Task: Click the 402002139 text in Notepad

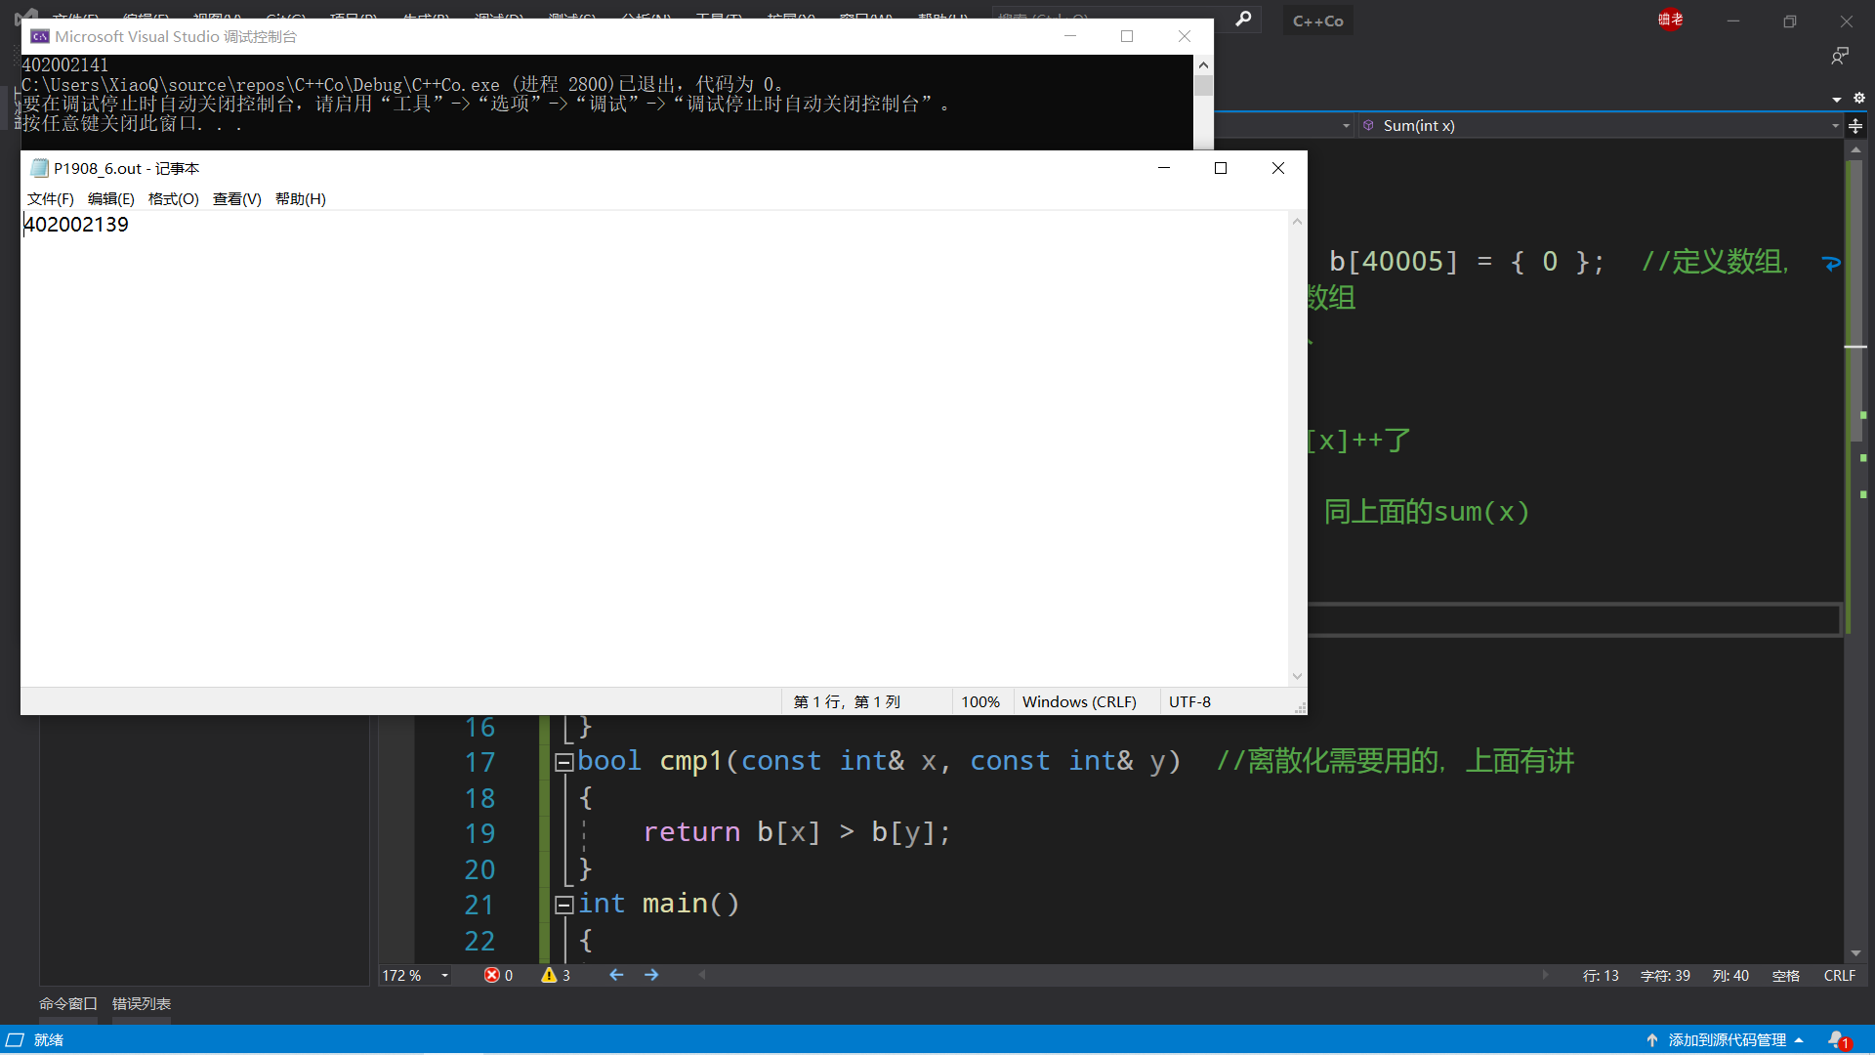Action: pos(76,225)
